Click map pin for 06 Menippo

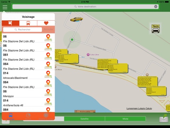click(48, 92)
